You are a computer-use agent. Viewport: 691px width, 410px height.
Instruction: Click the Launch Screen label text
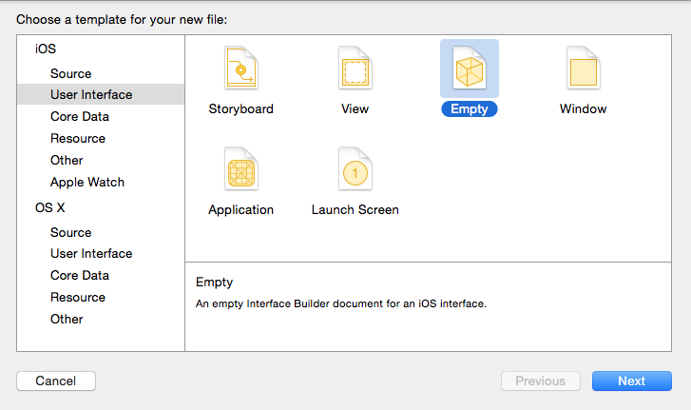pyautogui.click(x=355, y=210)
